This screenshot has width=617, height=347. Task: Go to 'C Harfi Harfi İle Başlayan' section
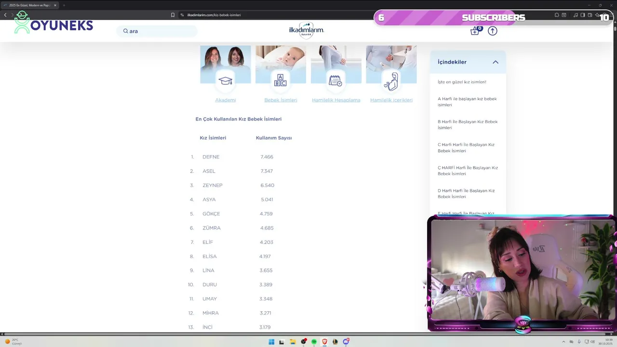pos(466,147)
